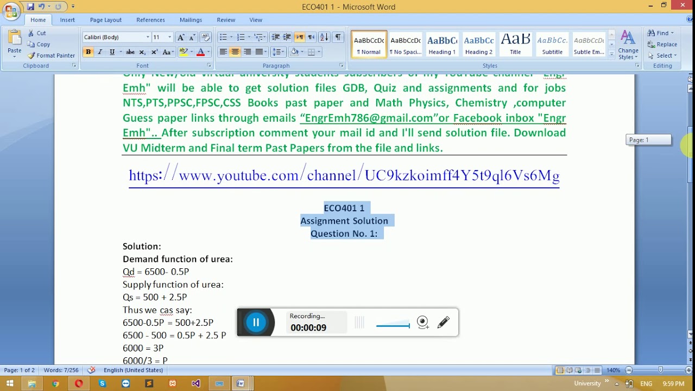
Task: Toggle subscript formatting
Action: [142, 52]
